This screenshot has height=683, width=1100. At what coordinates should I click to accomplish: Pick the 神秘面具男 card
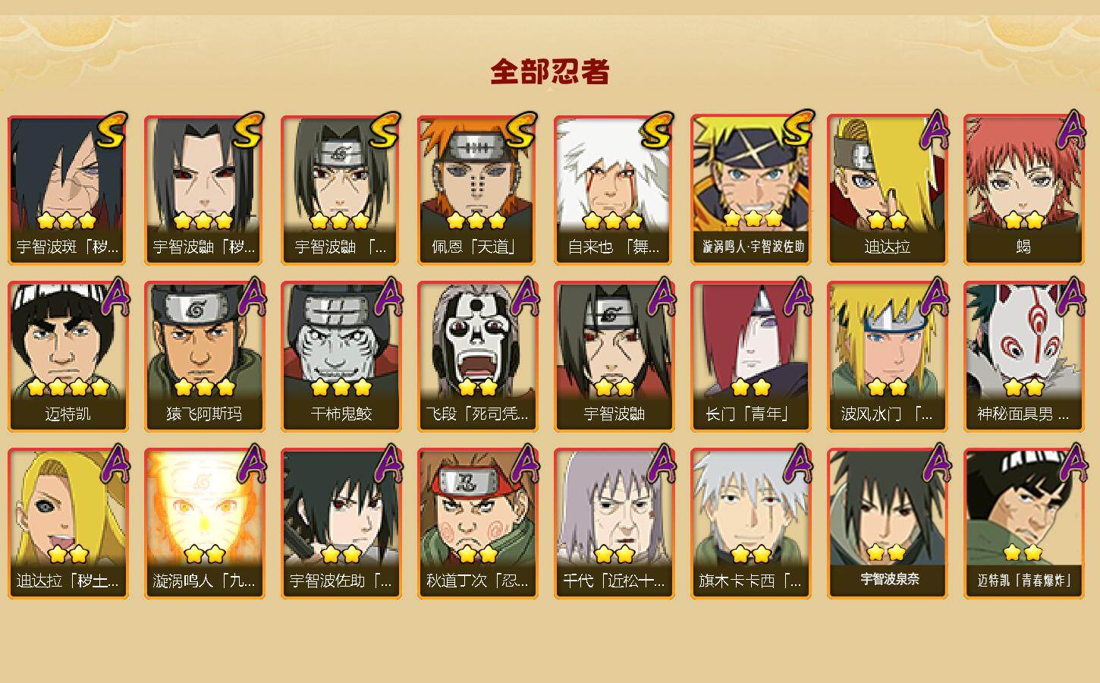coord(1023,357)
